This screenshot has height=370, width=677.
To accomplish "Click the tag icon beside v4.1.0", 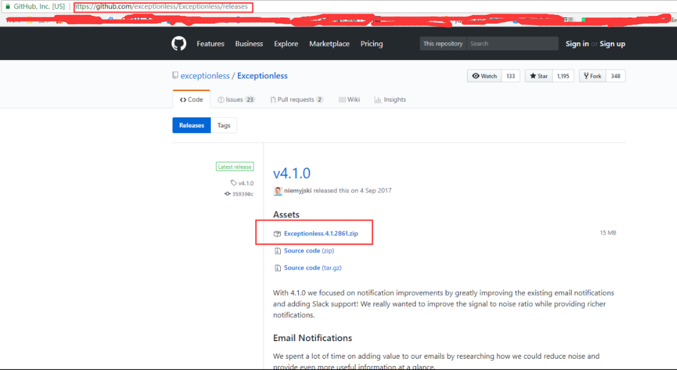I will coord(234,183).
